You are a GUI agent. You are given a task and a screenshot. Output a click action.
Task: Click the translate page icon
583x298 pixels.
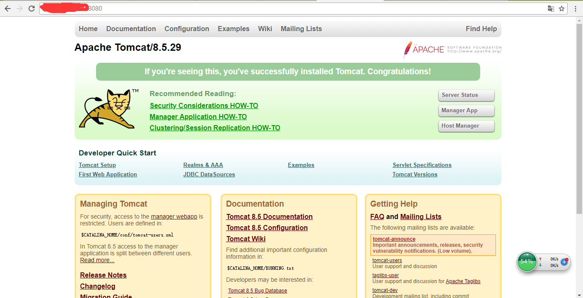551,9
